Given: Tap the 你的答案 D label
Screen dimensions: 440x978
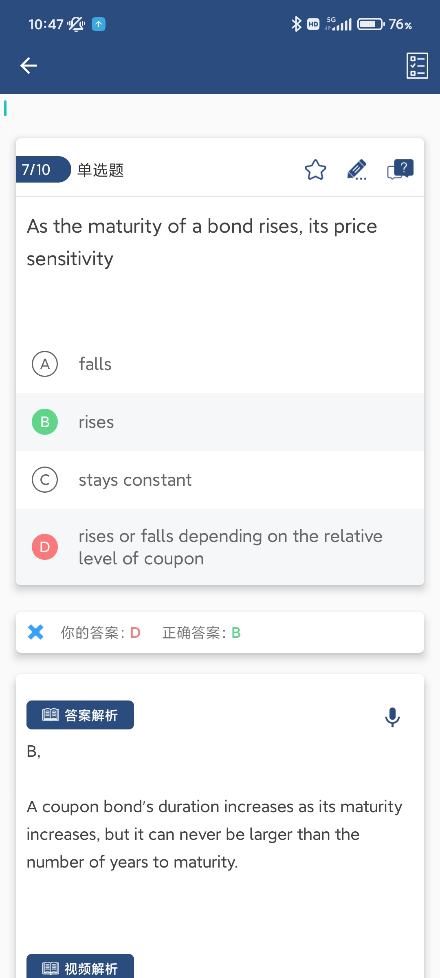Looking at the screenshot, I should (x=101, y=633).
